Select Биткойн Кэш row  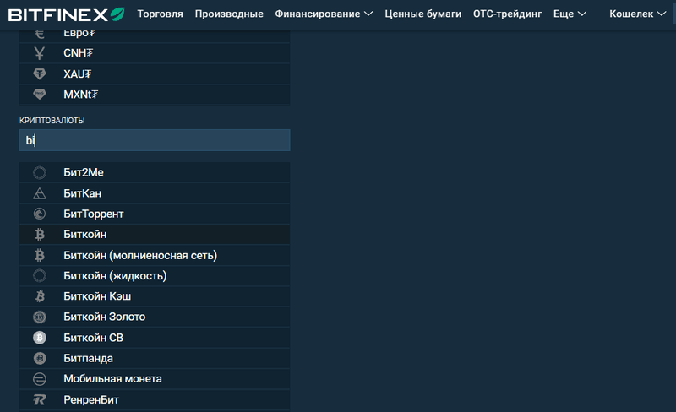[x=155, y=296]
